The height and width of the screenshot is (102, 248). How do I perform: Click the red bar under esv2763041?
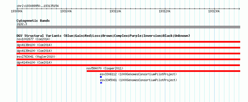128,59
